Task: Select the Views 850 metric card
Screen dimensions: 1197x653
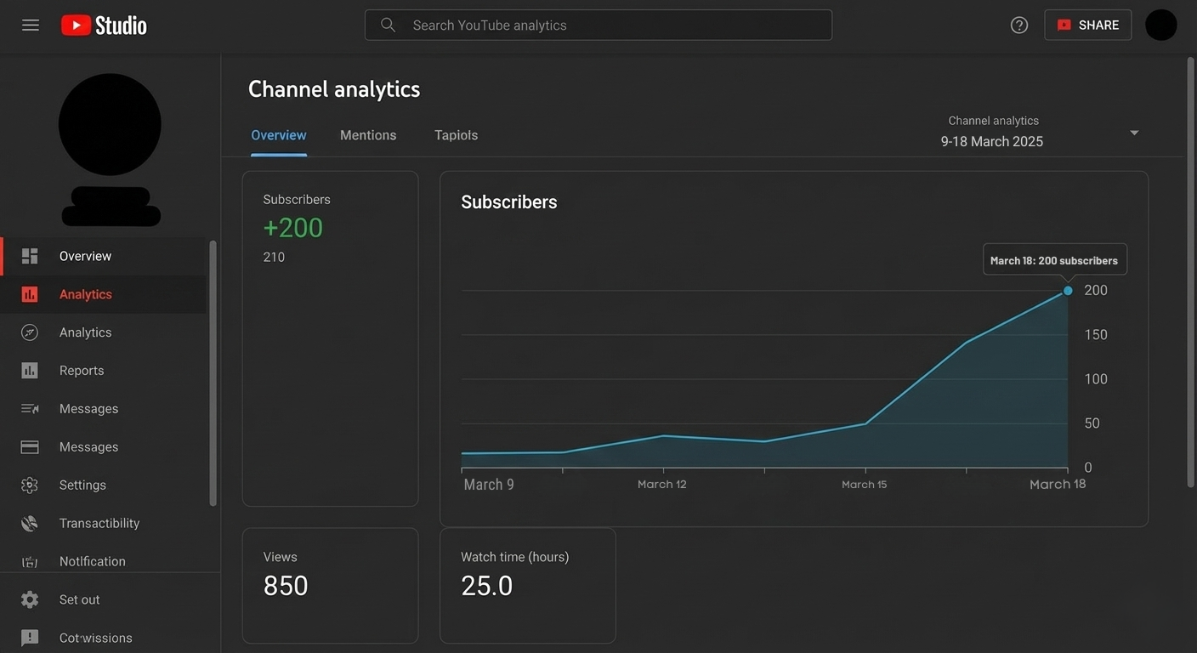Action: tap(330, 585)
